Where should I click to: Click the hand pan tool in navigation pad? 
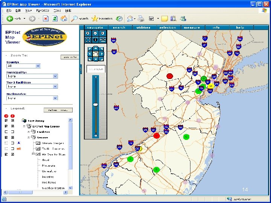click(x=96, y=54)
